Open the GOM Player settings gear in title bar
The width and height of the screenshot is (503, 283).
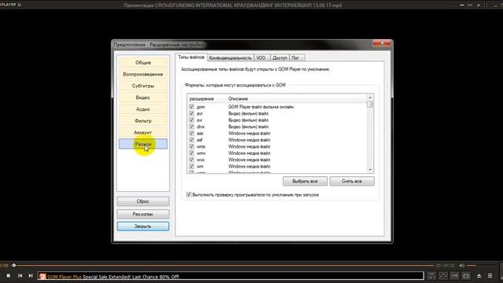[20, 5]
